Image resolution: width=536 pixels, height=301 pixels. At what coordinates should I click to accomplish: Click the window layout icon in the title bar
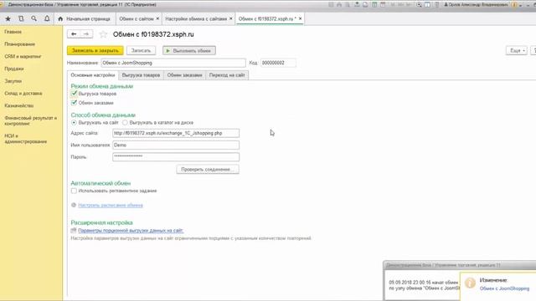coord(428,5)
